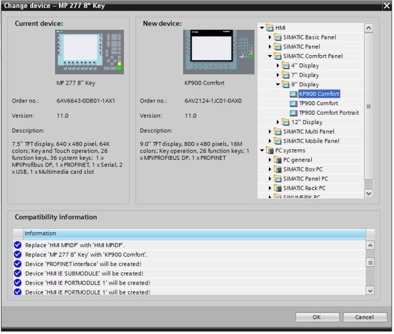This screenshot has width=394, height=334.
Task: Click the 4" Display folder icon
Action: coord(287,66)
